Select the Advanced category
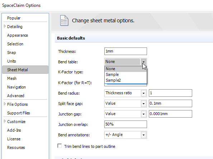Viewport: 213px width, 159px height. tap(16, 96)
